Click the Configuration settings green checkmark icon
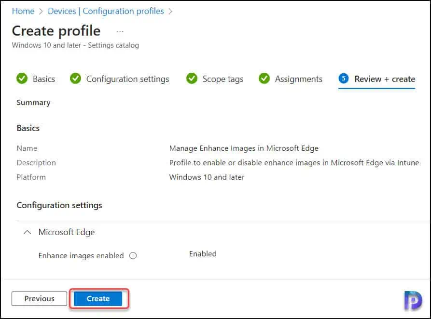This screenshot has width=431, height=319. pos(75,79)
